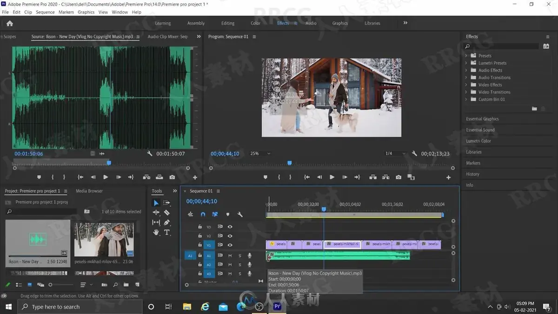Viewport: 558px width, 314px height.
Task: Open the History panel
Action: pos(472,174)
